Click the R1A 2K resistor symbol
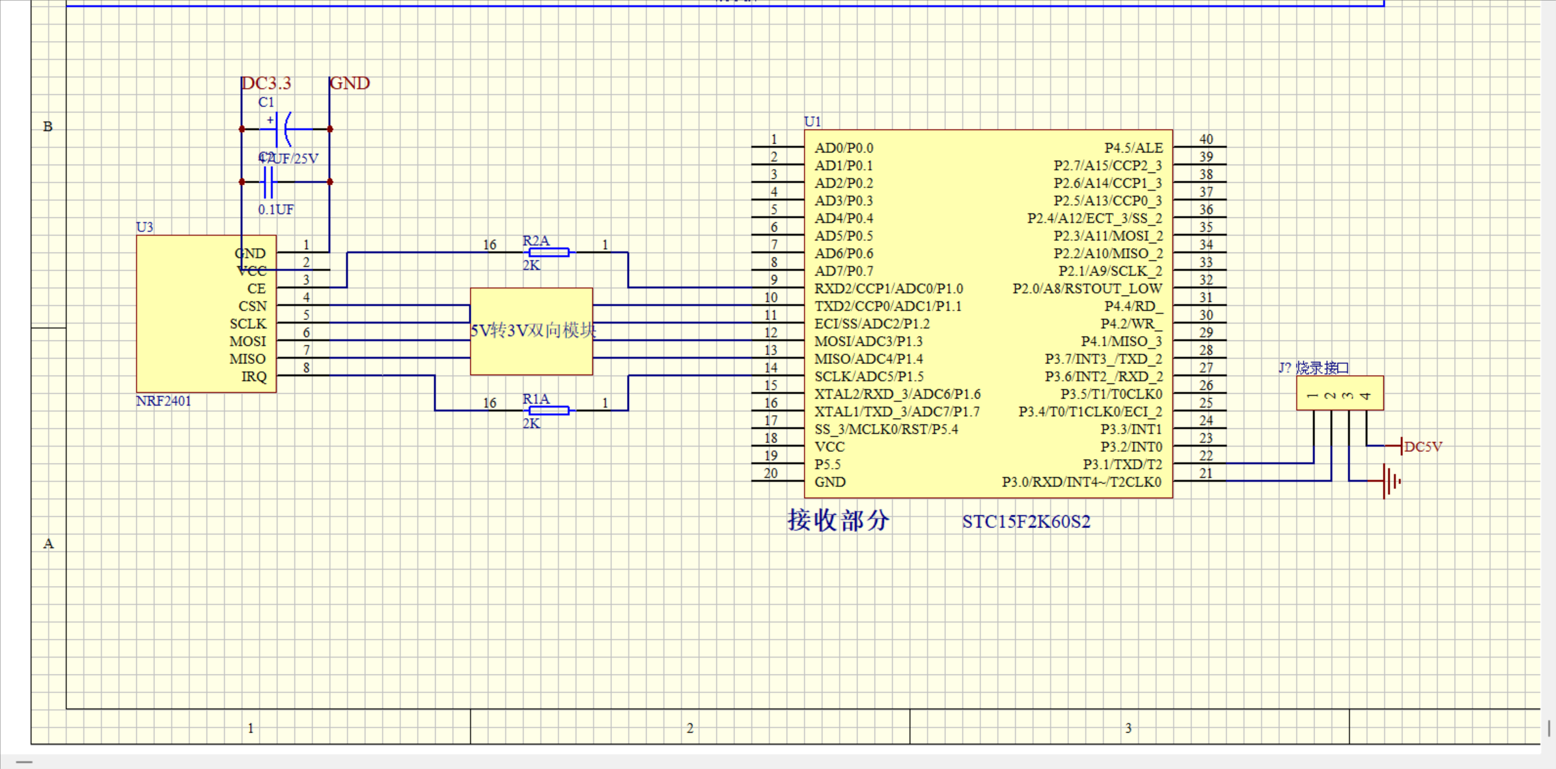Image resolution: width=1556 pixels, height=769 pixels. coord(549,410)
